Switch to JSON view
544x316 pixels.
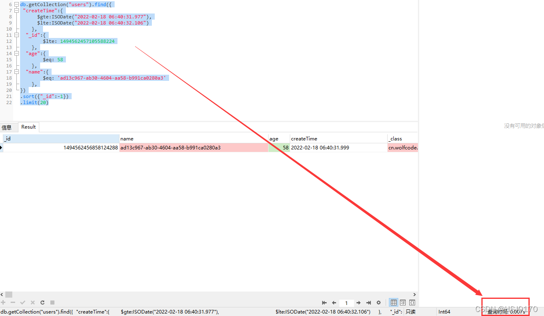point(412,303)
